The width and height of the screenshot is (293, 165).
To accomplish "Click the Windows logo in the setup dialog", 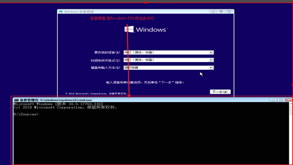I will (129, 29).
